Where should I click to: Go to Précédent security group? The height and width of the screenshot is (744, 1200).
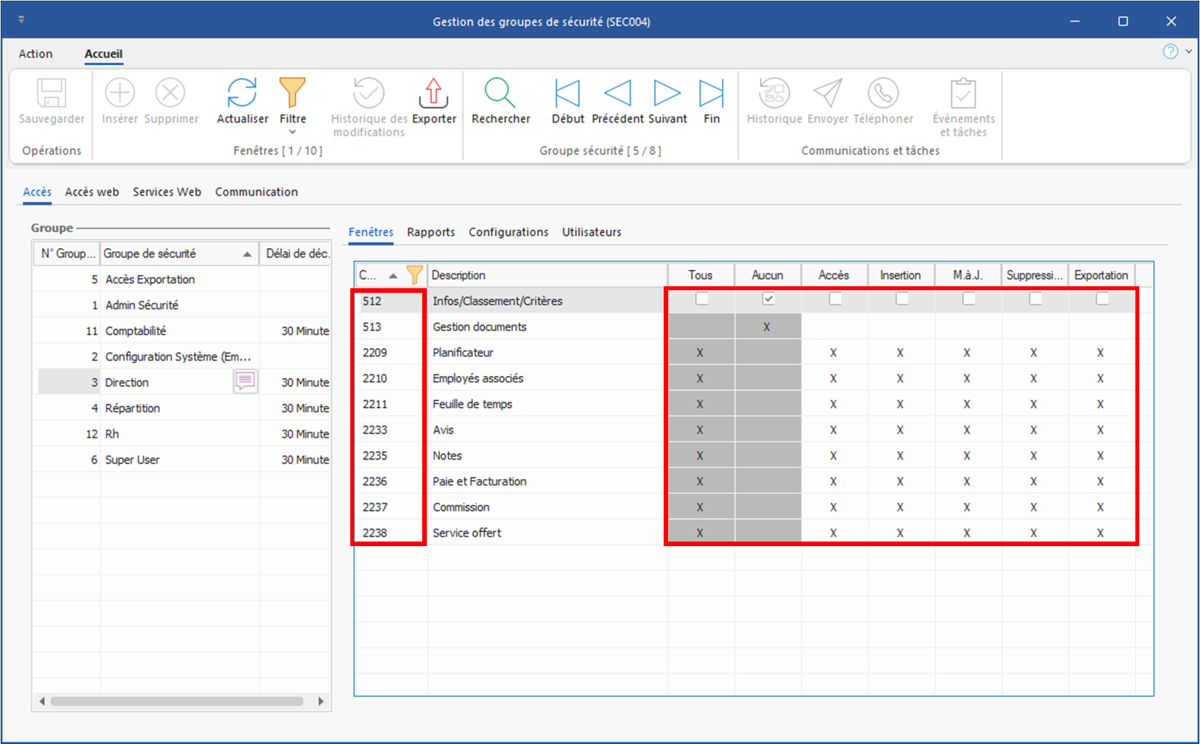pos(617,94)
